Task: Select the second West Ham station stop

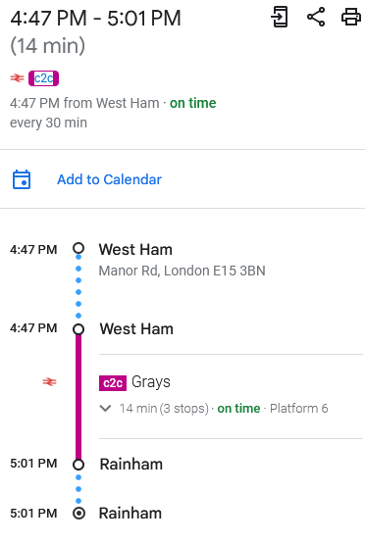Action: click(136, 329)
